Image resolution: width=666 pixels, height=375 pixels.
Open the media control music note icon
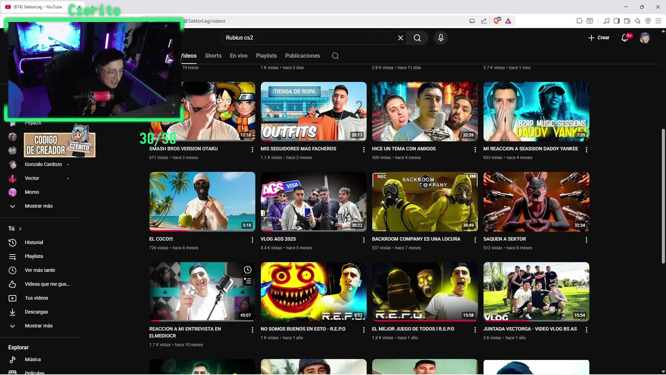[606, 21]
